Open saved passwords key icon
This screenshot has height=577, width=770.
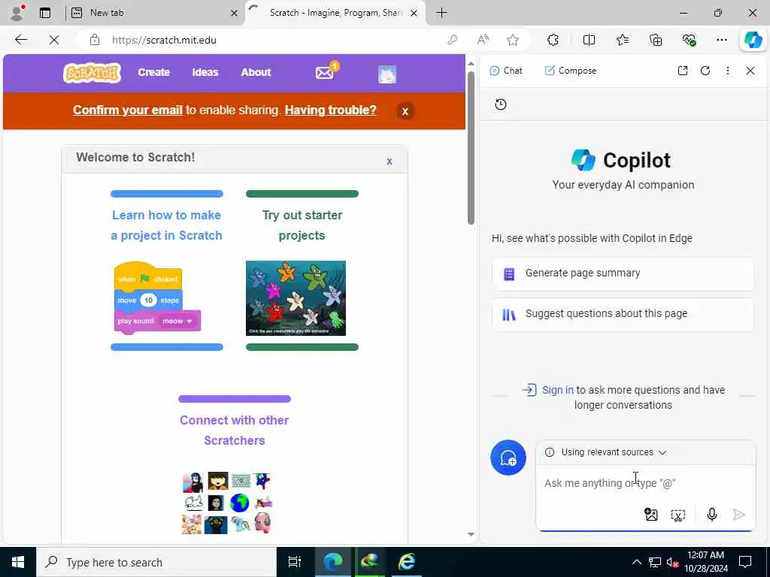point(452,41)
